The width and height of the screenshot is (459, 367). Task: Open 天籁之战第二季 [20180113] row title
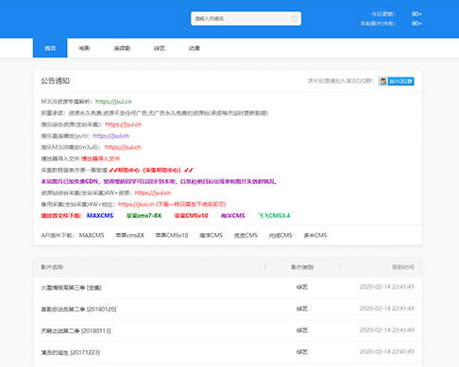[76, 331]
